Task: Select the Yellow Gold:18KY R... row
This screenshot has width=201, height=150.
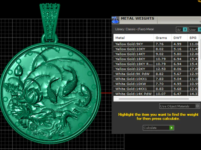Action: [x=156, y=64]
